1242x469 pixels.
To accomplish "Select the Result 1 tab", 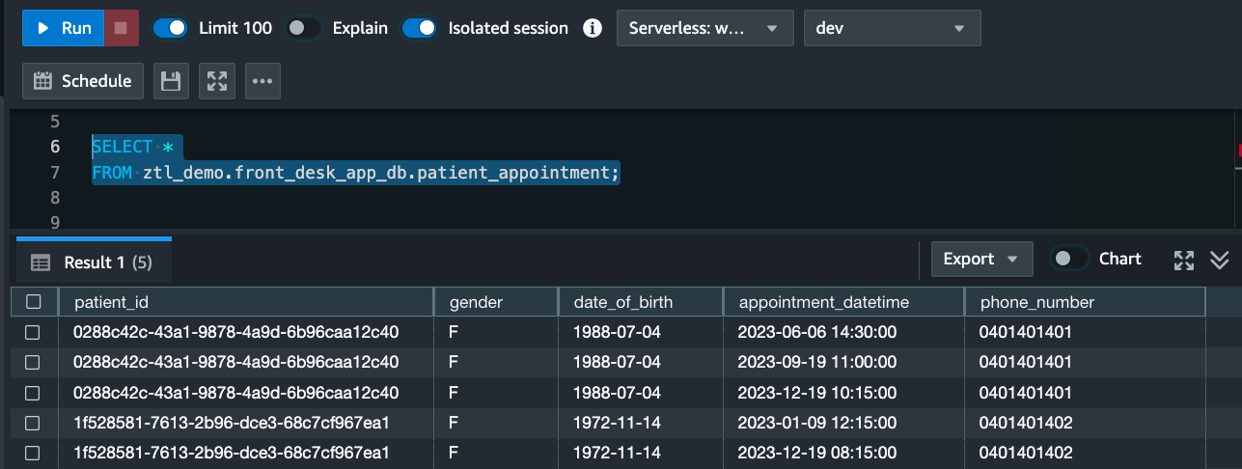I will click(94, 262).
